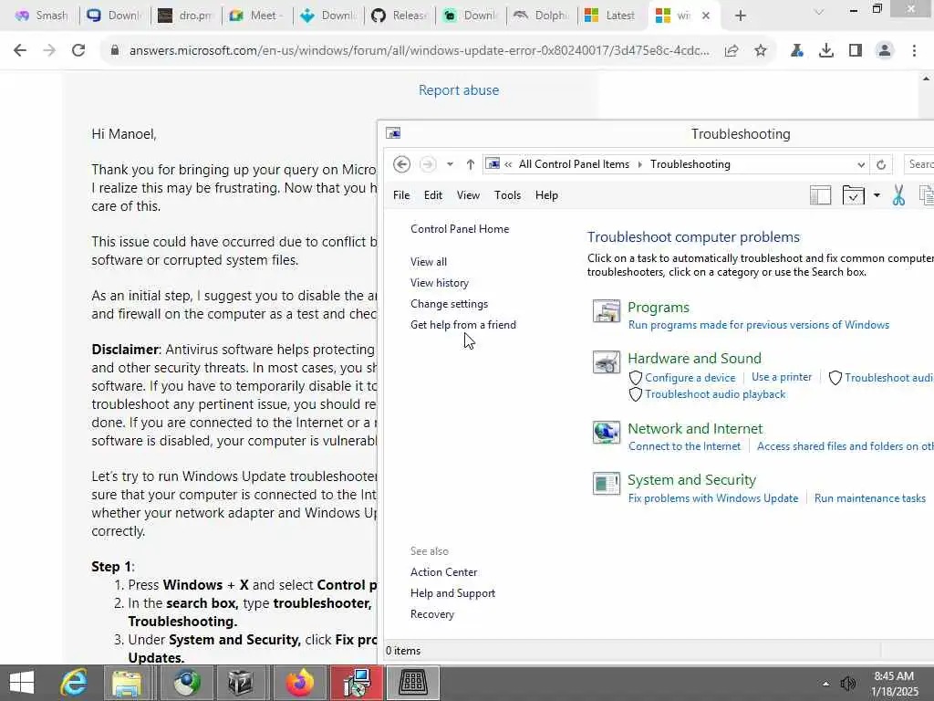Open the Windows Start button

click(x=22, y=683)
